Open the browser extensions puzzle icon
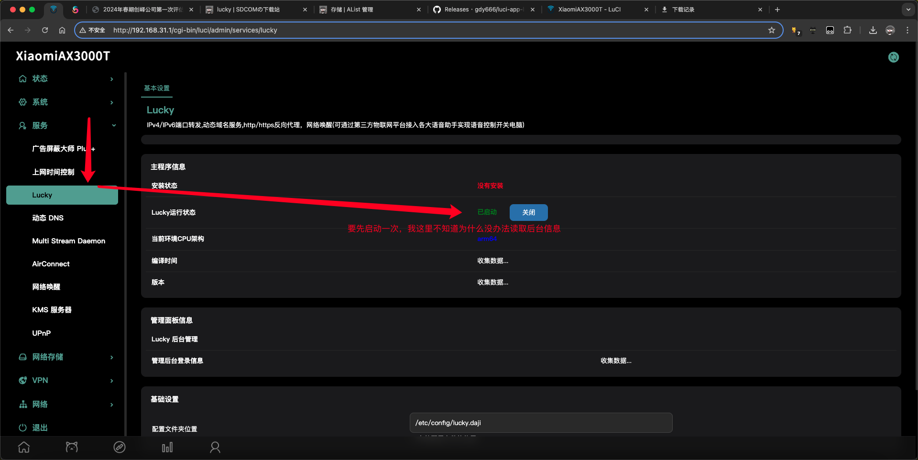This screenshot has height=460, width=918. [847, 30]
